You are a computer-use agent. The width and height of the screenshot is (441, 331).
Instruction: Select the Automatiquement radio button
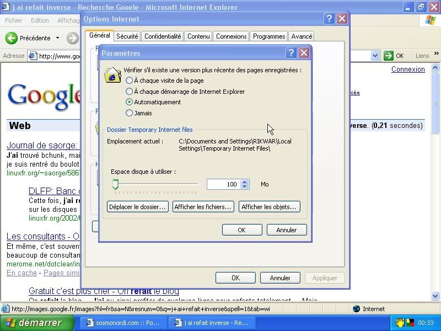[129, 102]
